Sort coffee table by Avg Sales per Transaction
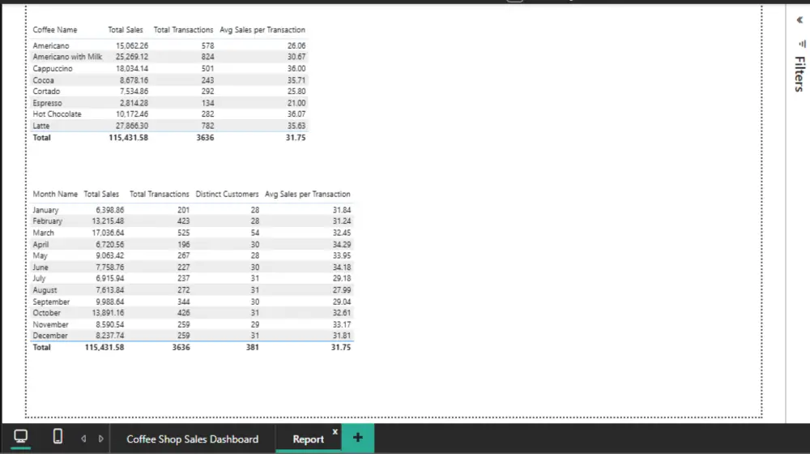The height and width of the screenshot is (454, 810). coord(262,30)
